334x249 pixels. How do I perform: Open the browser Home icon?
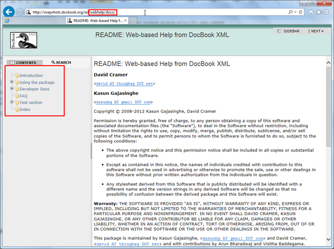(311, 12)
